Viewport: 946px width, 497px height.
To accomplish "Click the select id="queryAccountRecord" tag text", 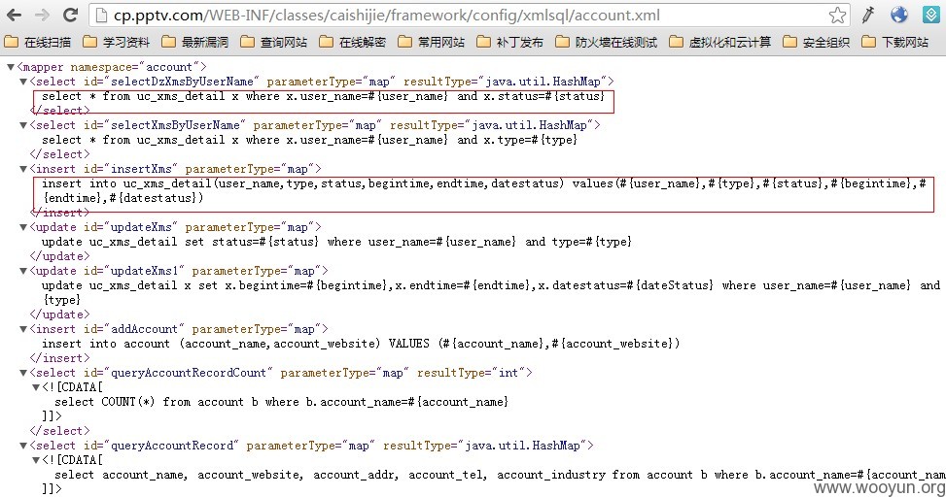I will coord(312,446).
